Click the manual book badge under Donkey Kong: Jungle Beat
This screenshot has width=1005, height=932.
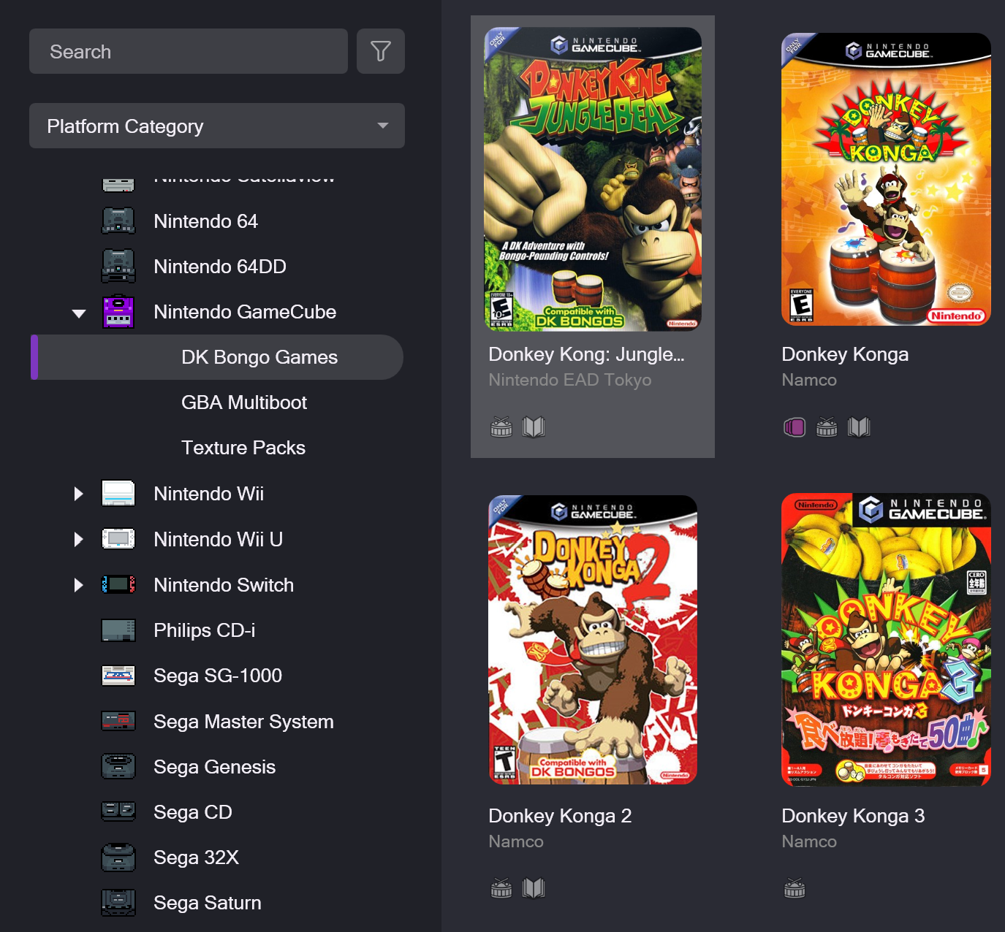click(534, 427)
